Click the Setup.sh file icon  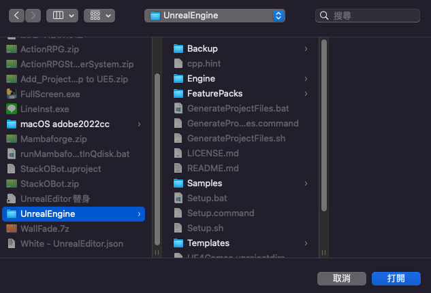tap(178, 228)
